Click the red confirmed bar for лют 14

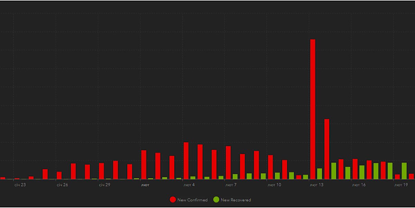coord(327,149)
